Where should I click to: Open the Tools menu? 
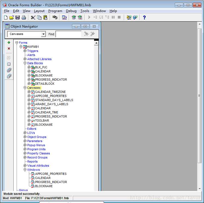click(85, 11)
